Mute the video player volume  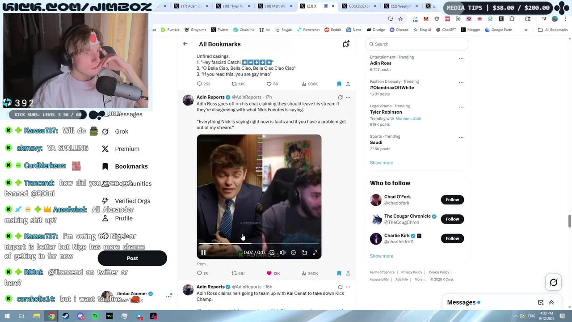tap(282, 253)
